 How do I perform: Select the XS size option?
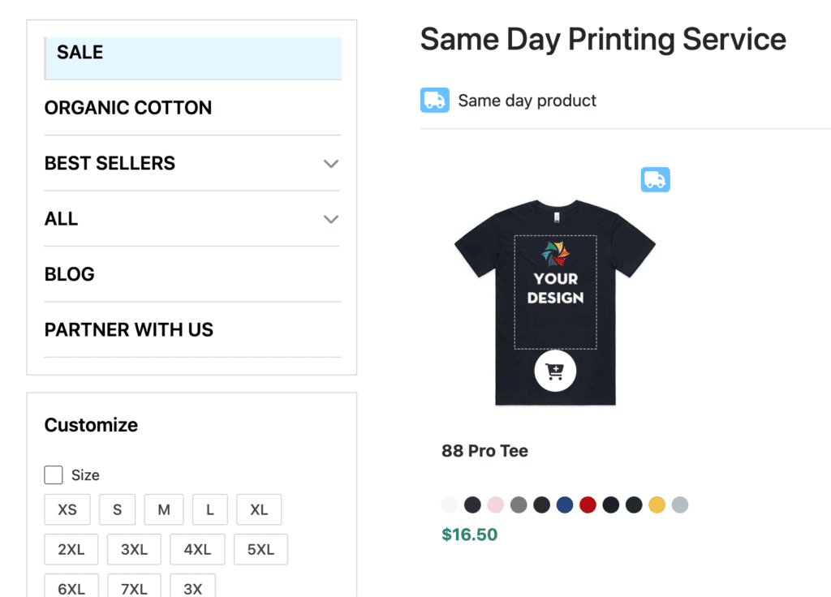[67, 509]
